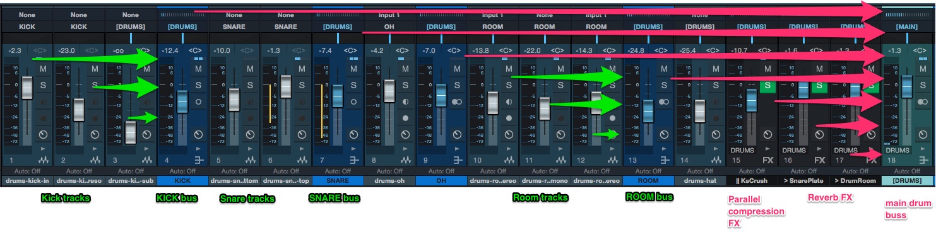Open output selector KICK on channel 1
The height and width of the screenshot is (232, 936).
[27, 26]
